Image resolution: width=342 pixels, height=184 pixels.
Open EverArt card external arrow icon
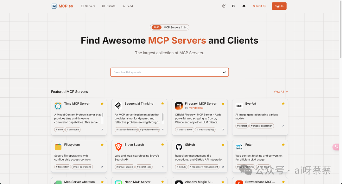click(283, 126)
